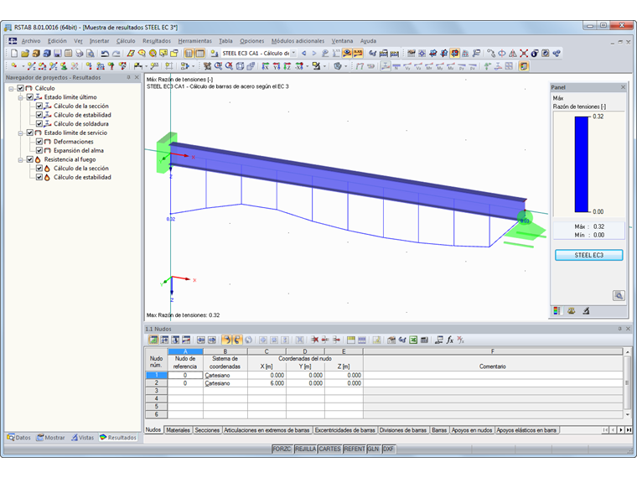Collapse the Resistencia al fuego branch
Image resolution: width=637 pixels, height=478 pixels.
click(x=20, y=159)
